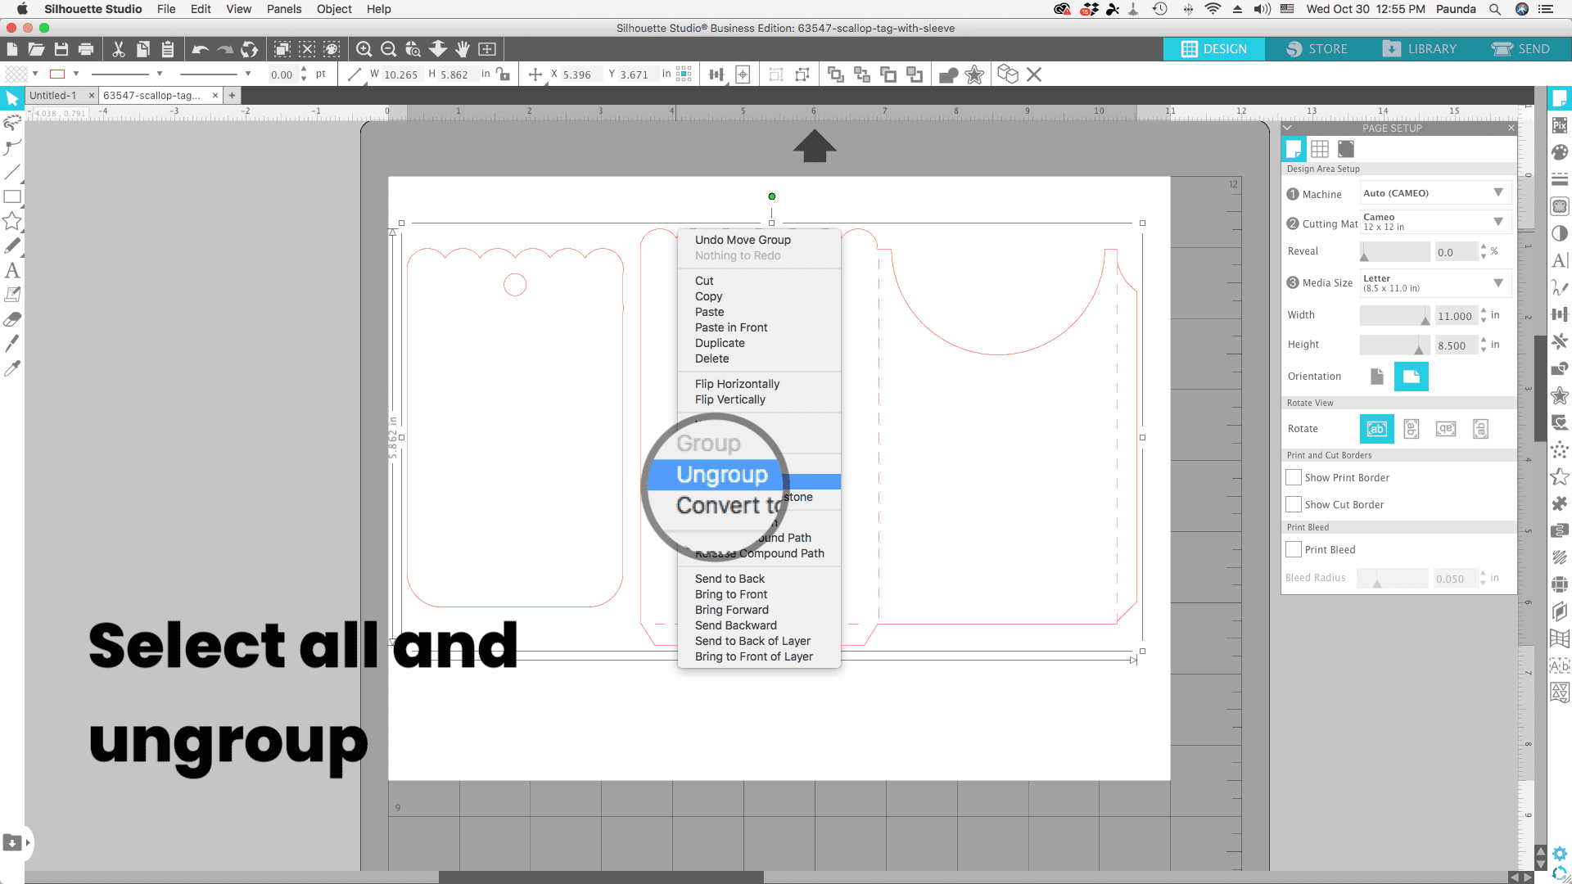Select the Text tool in left toolbar
Screen dimensions: 1572x884
point(12,270)
